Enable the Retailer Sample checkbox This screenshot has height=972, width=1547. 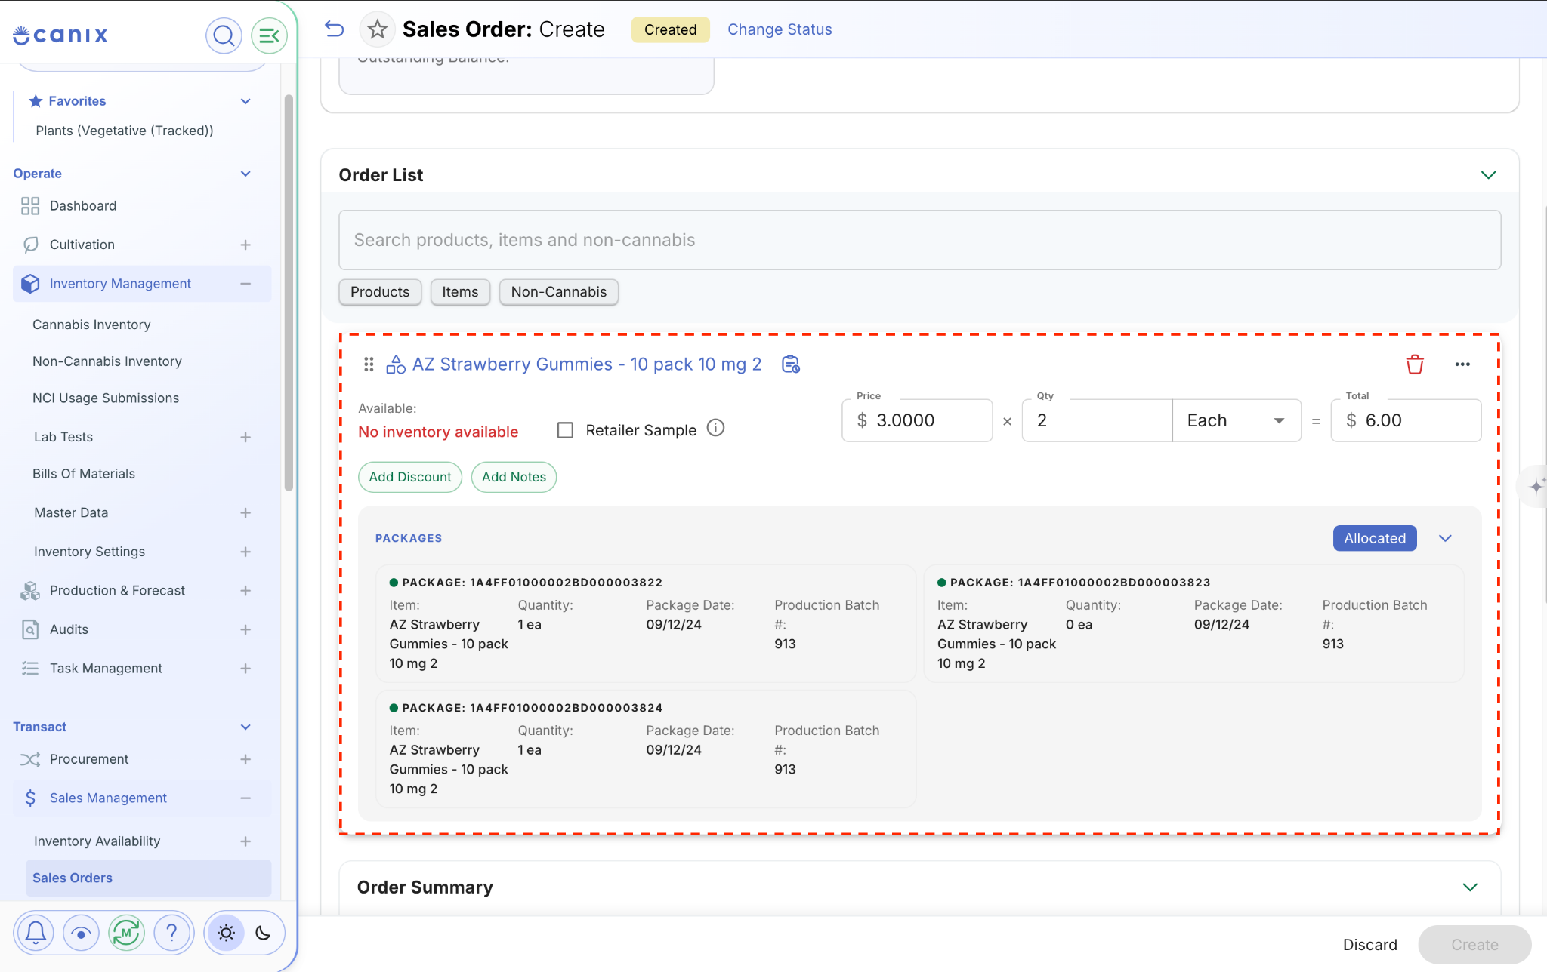[x=565, y=430]
